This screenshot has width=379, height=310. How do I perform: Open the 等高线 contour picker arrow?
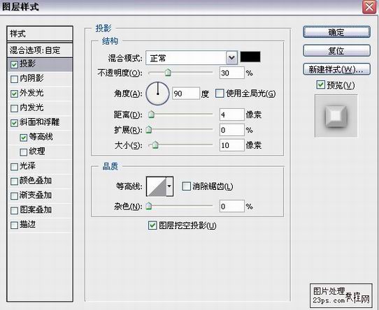169,186
